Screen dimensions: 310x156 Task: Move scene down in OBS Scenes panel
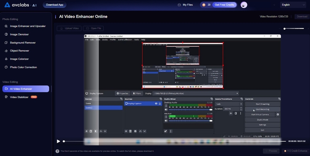pos(105,131)
